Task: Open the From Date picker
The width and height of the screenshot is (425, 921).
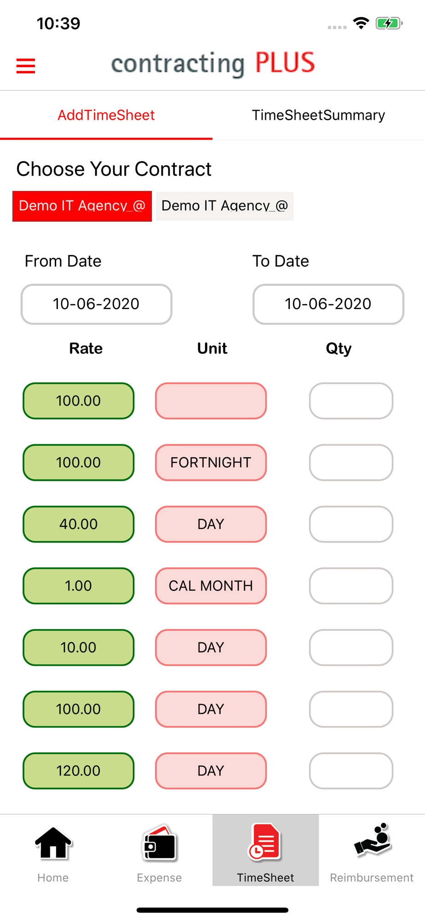Action: [96, 304]
